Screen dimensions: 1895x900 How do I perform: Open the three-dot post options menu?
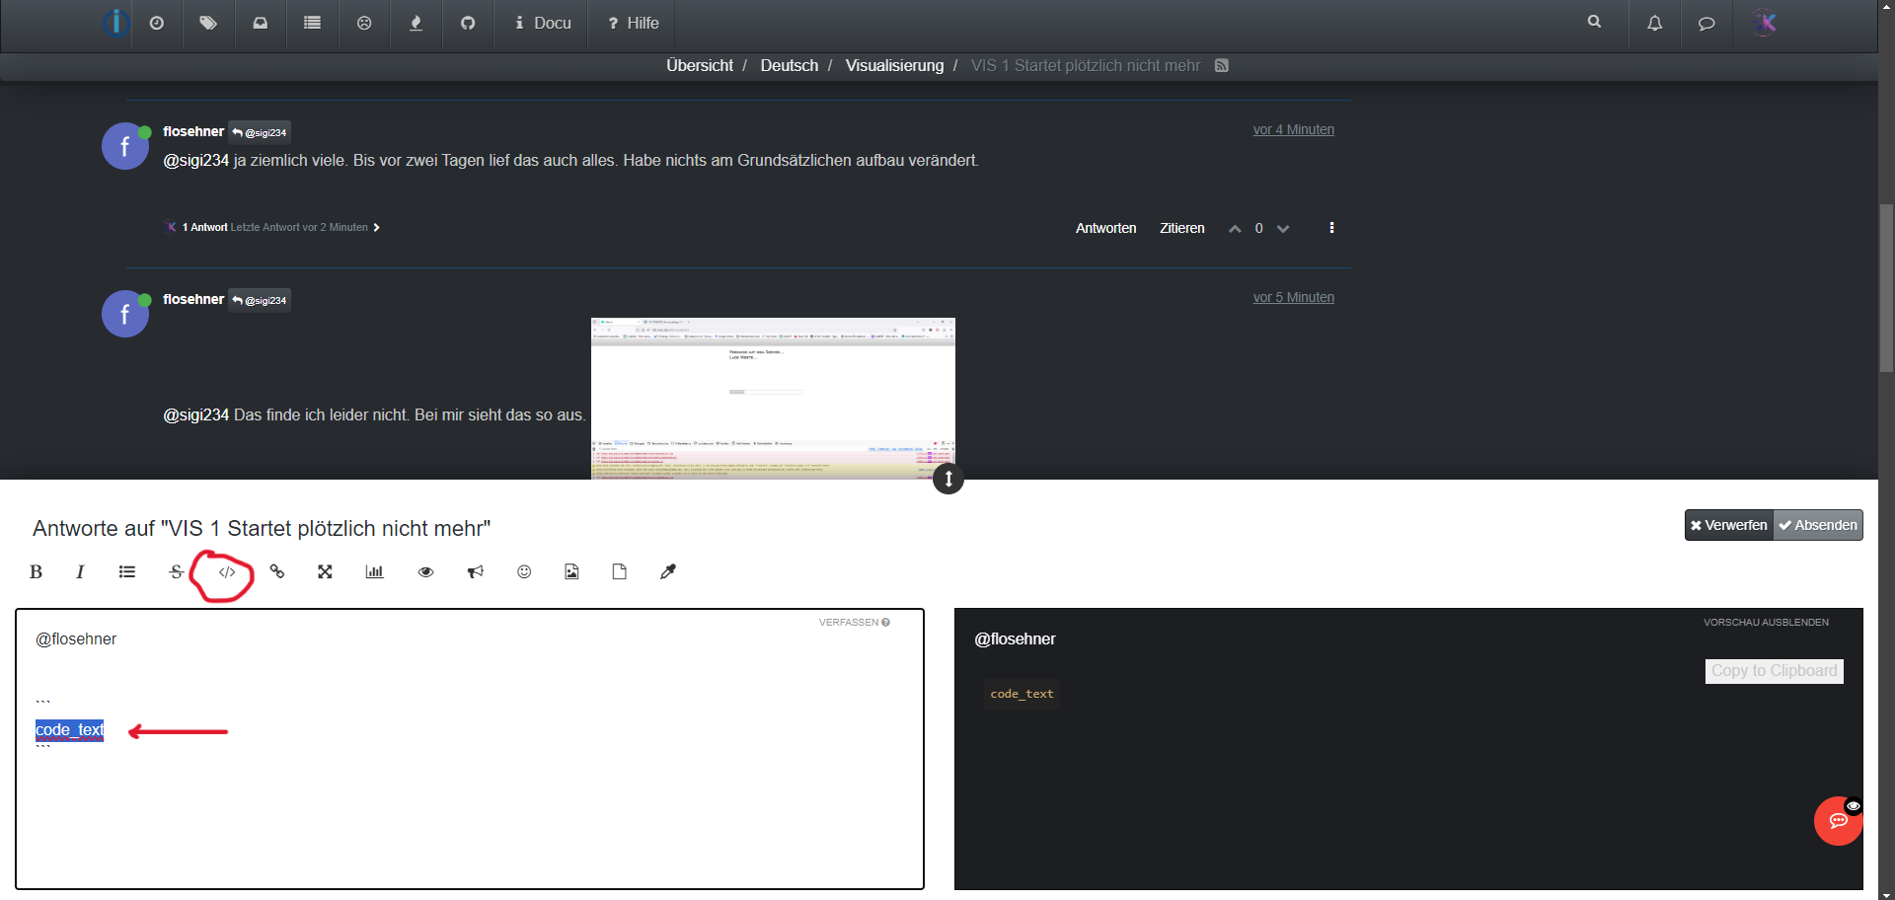pyautogui.click(x=1331, y=228)
